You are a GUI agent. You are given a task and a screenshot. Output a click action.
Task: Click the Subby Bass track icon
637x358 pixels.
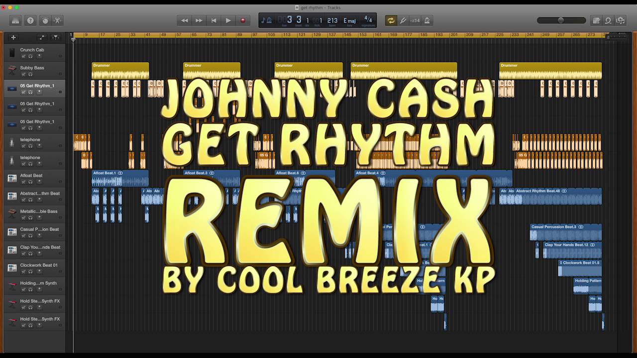pos(11,71)
